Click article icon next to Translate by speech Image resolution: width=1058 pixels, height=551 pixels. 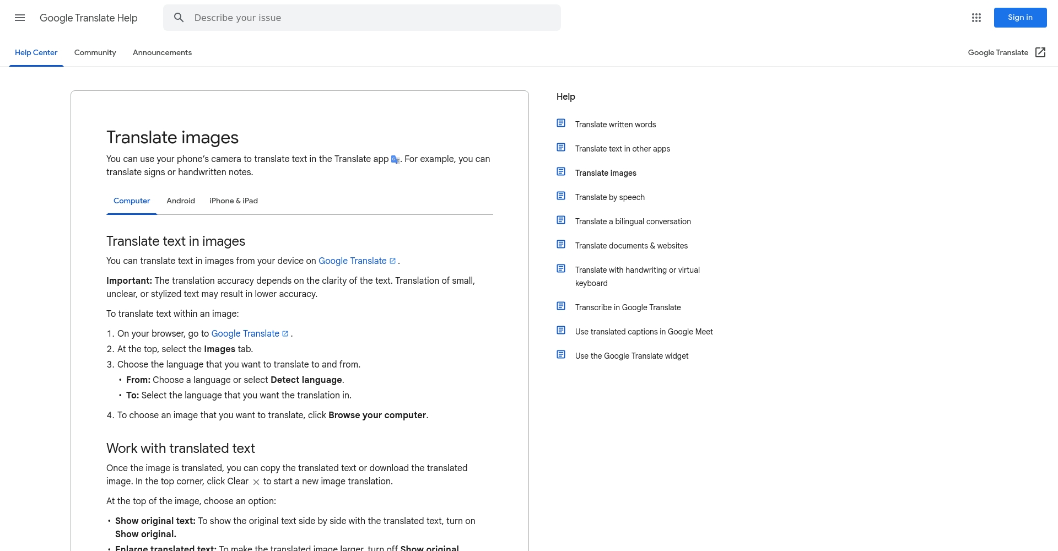561,196
